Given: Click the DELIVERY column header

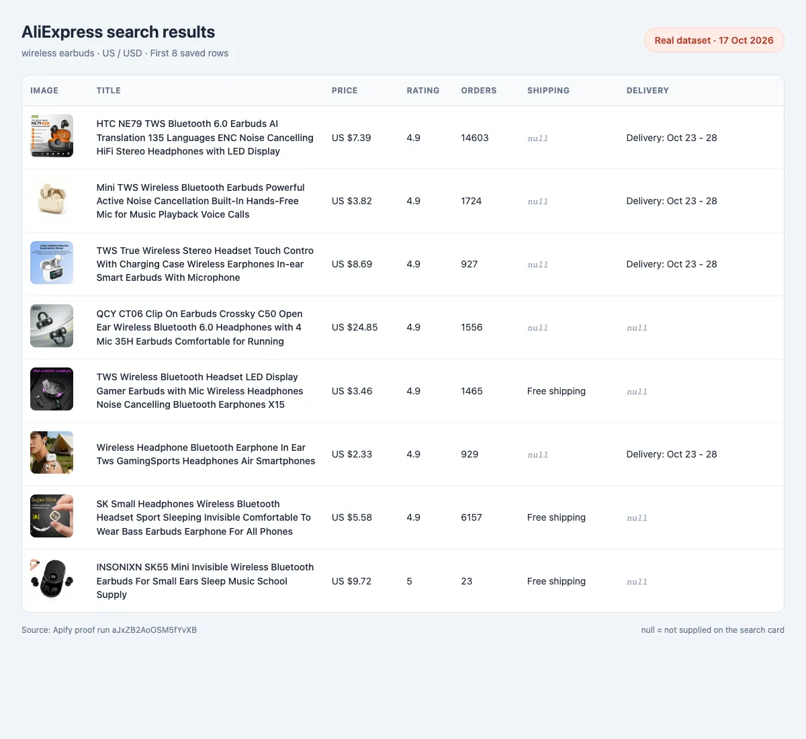Looking at the screenshot, I should point(647,91).
